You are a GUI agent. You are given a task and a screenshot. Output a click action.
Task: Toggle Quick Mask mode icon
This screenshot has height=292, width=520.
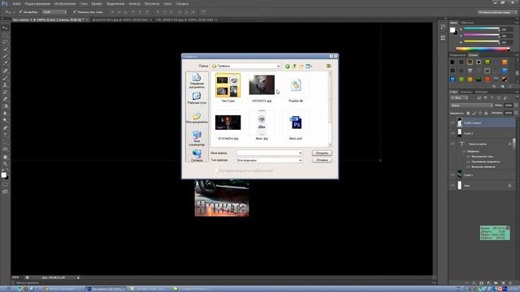point(5,185)
